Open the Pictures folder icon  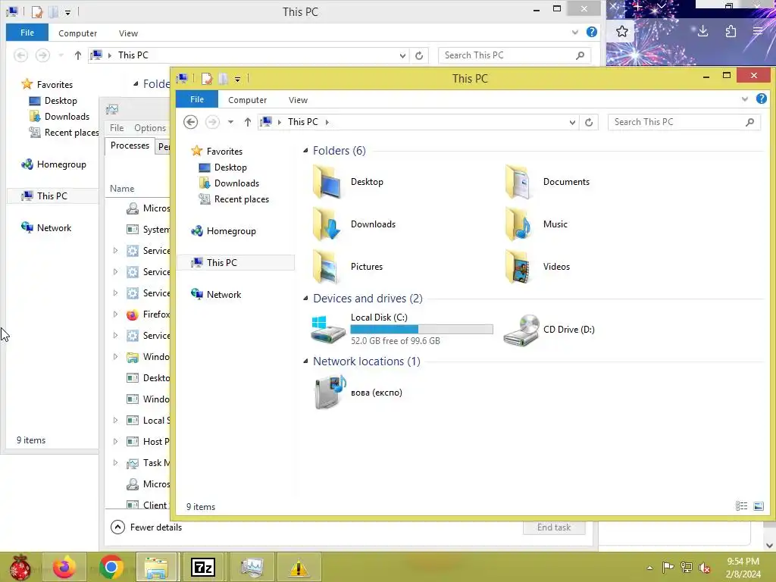[x=327, y=267]
